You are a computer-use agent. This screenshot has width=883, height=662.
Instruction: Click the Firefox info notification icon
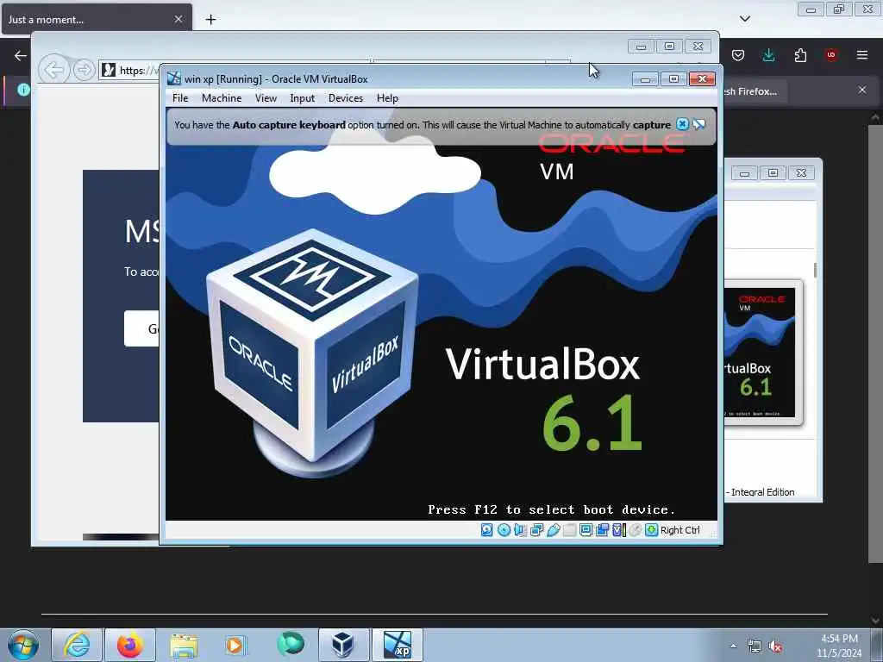point(23,90)
